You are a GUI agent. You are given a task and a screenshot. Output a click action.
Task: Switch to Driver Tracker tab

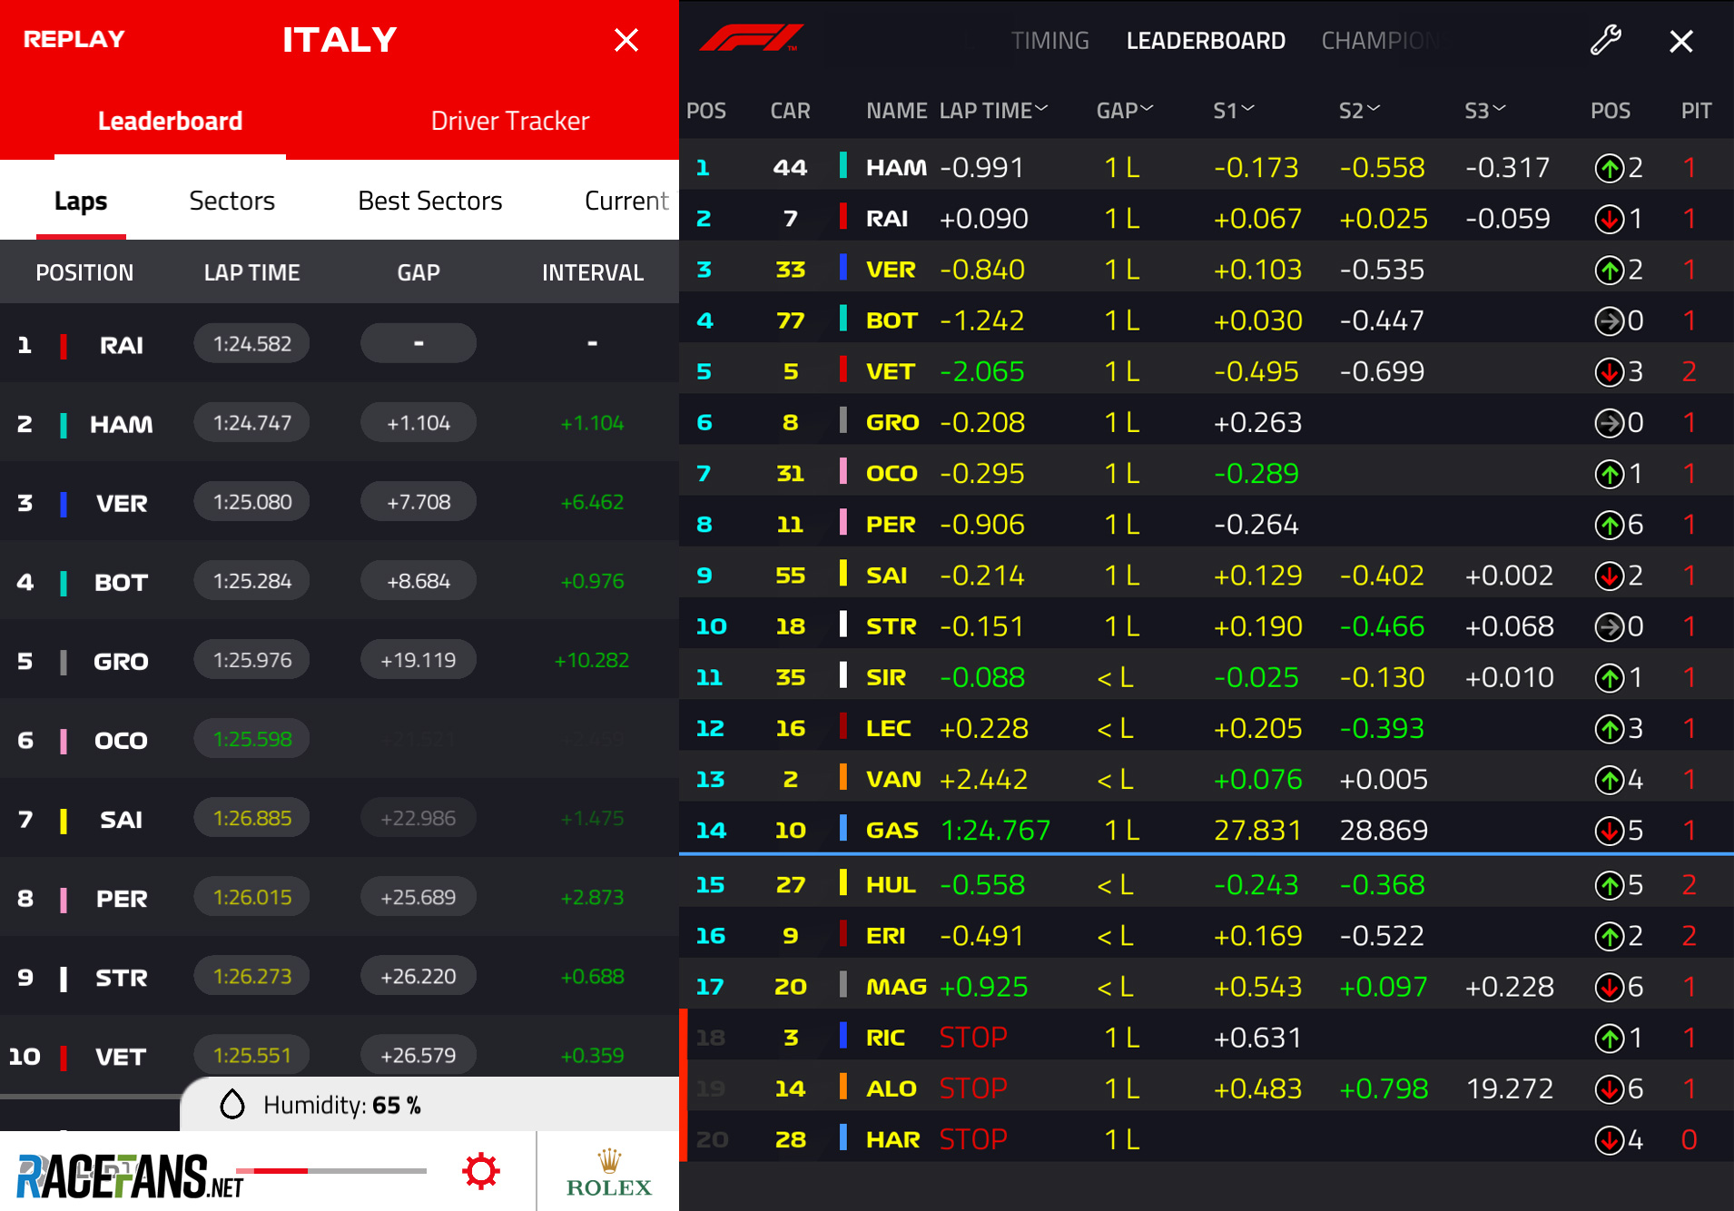[x=510, y=121]
